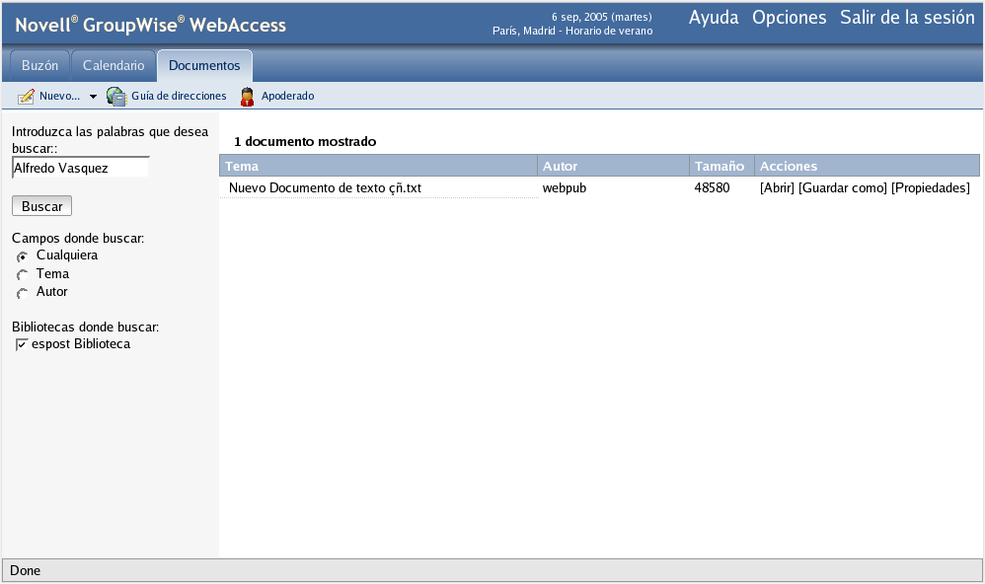985x584 pixels.
Task: Click Salir de la sesión
Action: 906,17
